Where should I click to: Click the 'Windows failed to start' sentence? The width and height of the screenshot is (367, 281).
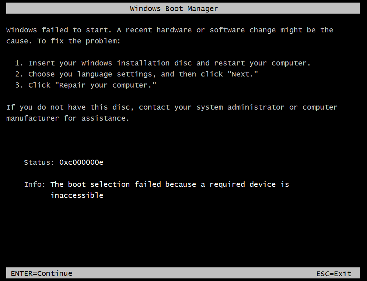58,30
